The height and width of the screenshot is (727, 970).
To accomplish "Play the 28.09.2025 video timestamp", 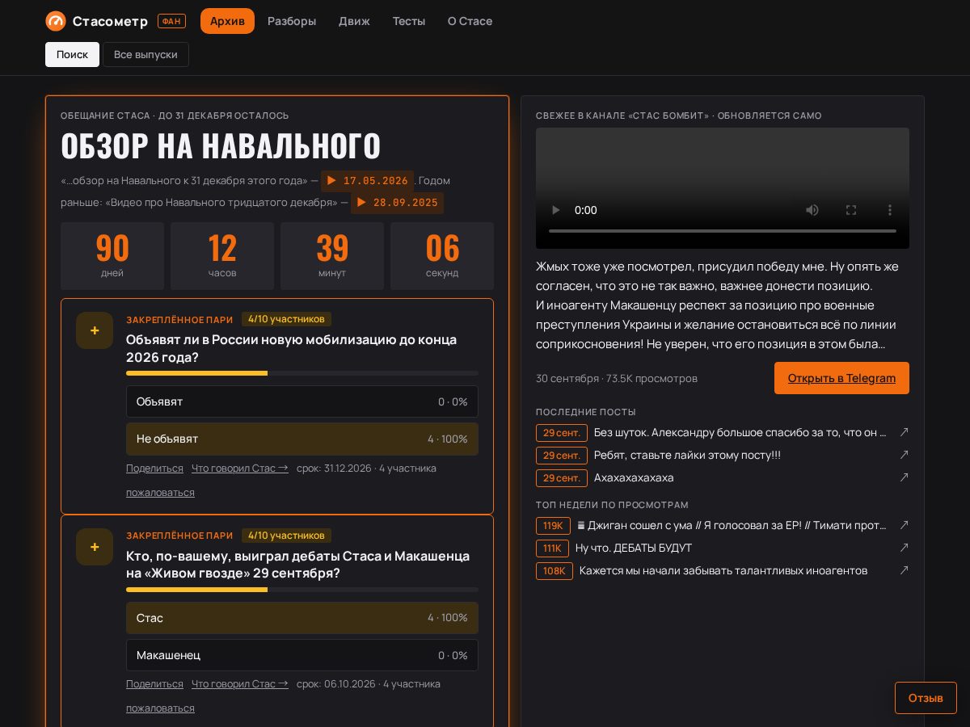I will 397,203.
